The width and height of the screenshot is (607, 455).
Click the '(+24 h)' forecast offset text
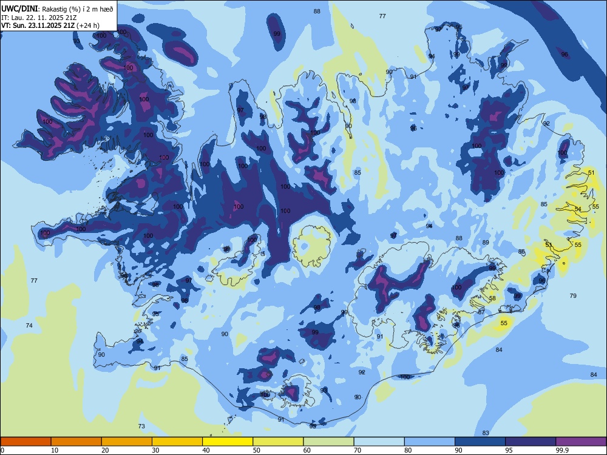88,25
